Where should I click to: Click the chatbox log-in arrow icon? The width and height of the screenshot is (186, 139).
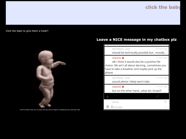[165, 102]
